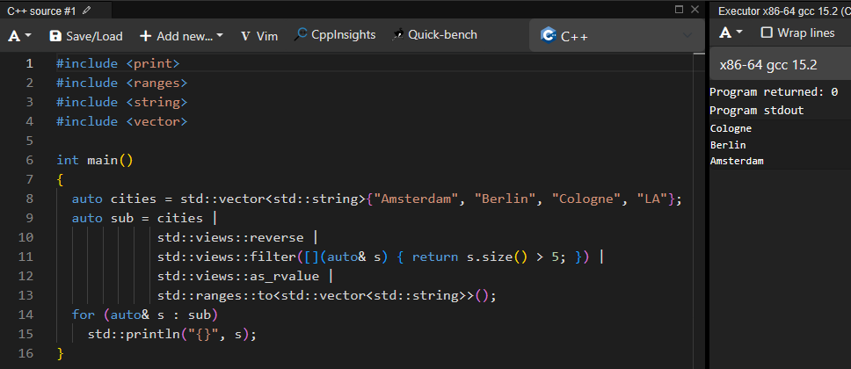Image resolution: width=851 pixels, height=369 pixels.
Task: Open the Add new... dropdown
Action: 181,36
